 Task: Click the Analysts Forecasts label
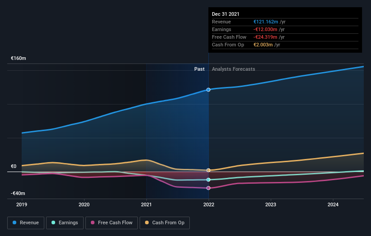click(x=234, y=69)
